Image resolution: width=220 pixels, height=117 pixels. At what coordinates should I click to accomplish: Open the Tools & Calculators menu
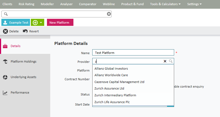[165, 4]
